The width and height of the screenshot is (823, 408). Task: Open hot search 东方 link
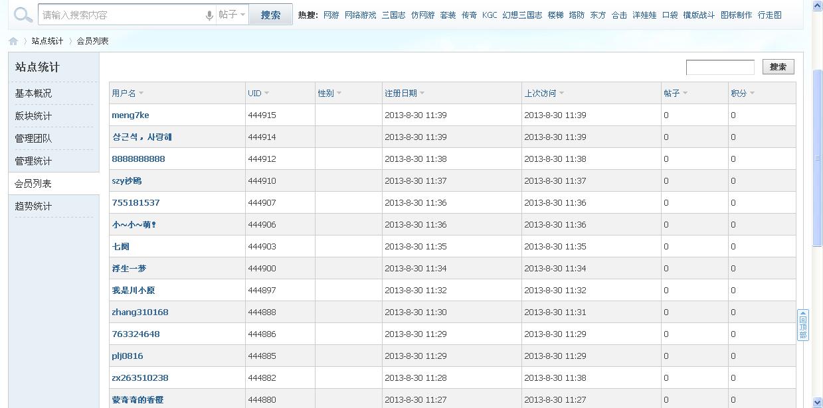pyautogui.click(x=598, y=15)
